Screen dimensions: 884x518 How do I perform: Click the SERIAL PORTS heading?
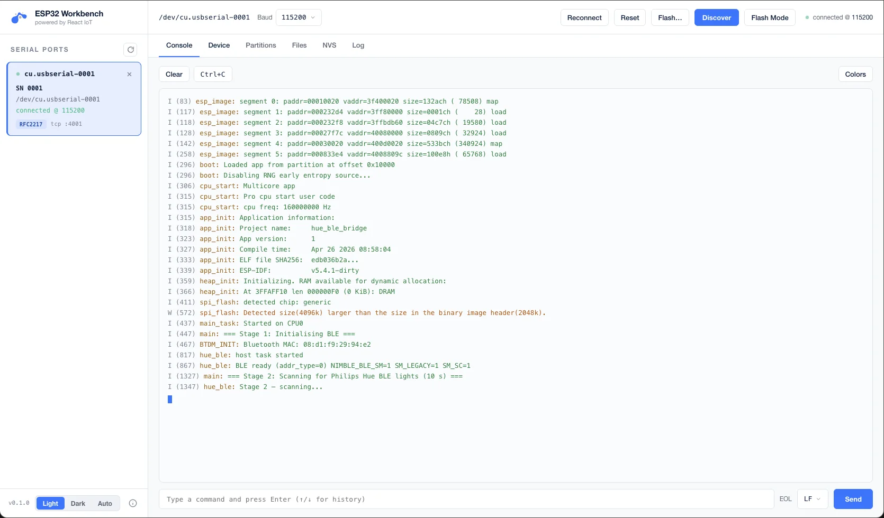click(40, 50)
